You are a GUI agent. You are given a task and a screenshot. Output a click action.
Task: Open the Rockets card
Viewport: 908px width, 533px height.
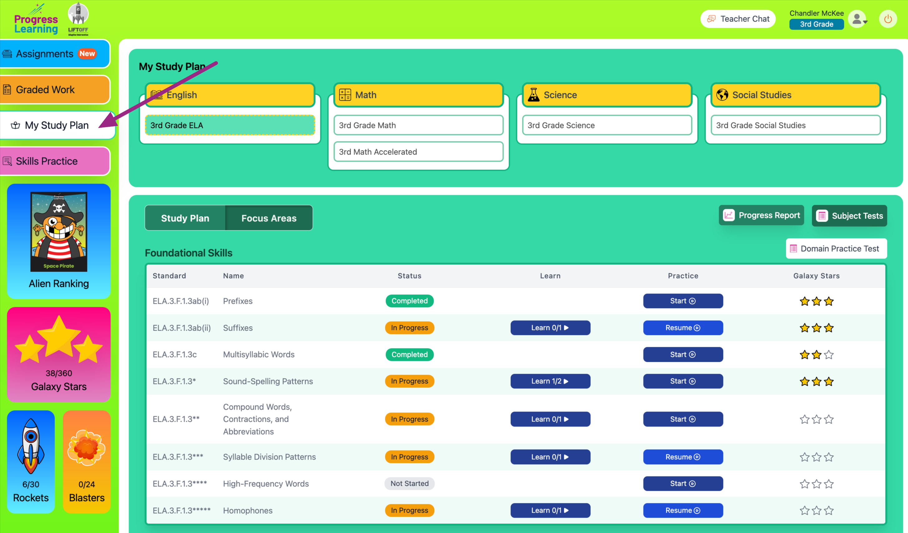pyautogui.click(x=31, y=461)
